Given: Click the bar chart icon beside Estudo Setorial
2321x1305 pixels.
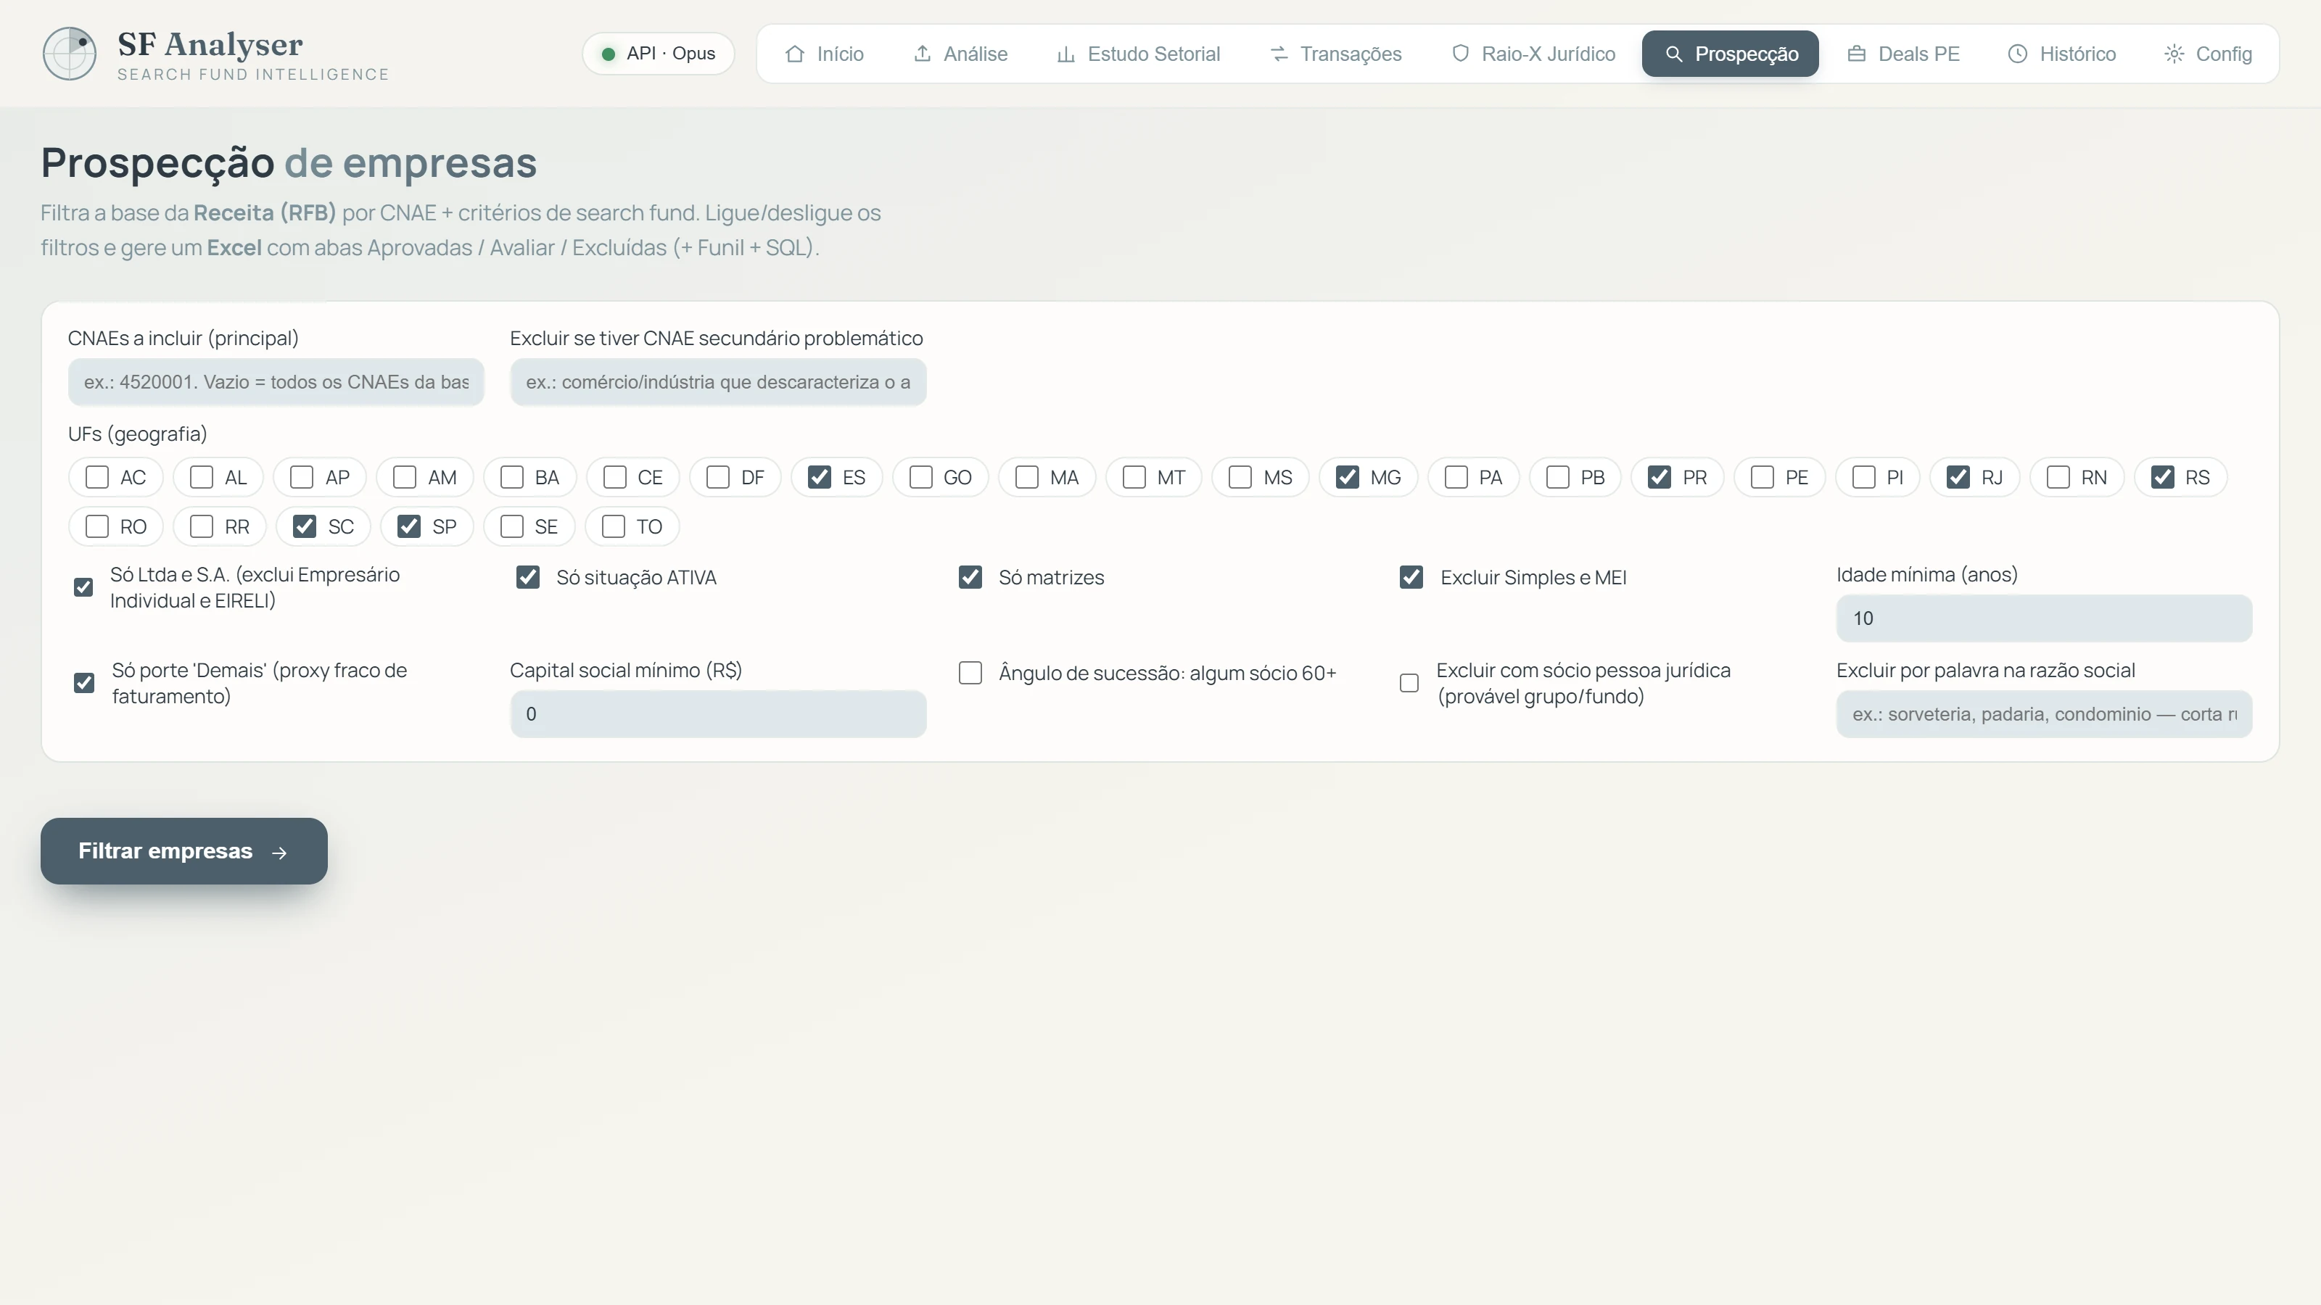Looking at the screenshot, I should tap(1066, 54).
